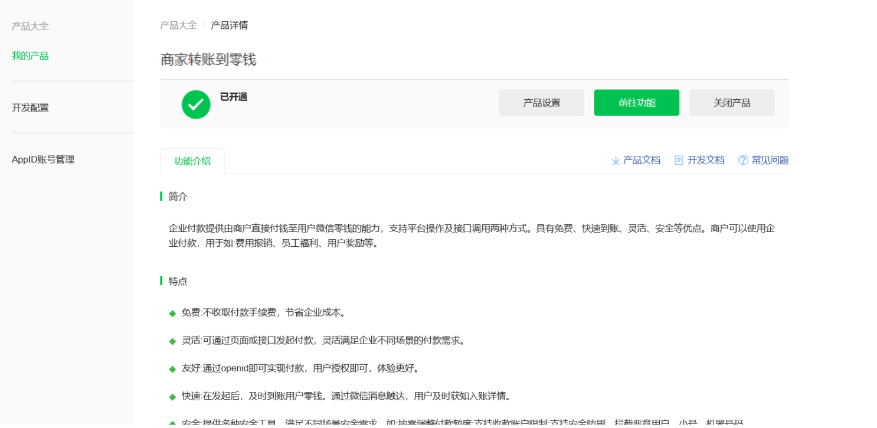Click the diamond bullet next to 灵活
Screen dimensions: 877x428
click(172, 341)
